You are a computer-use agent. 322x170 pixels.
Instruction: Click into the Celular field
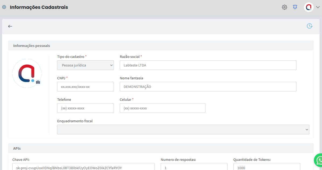(x=162, y=108)
